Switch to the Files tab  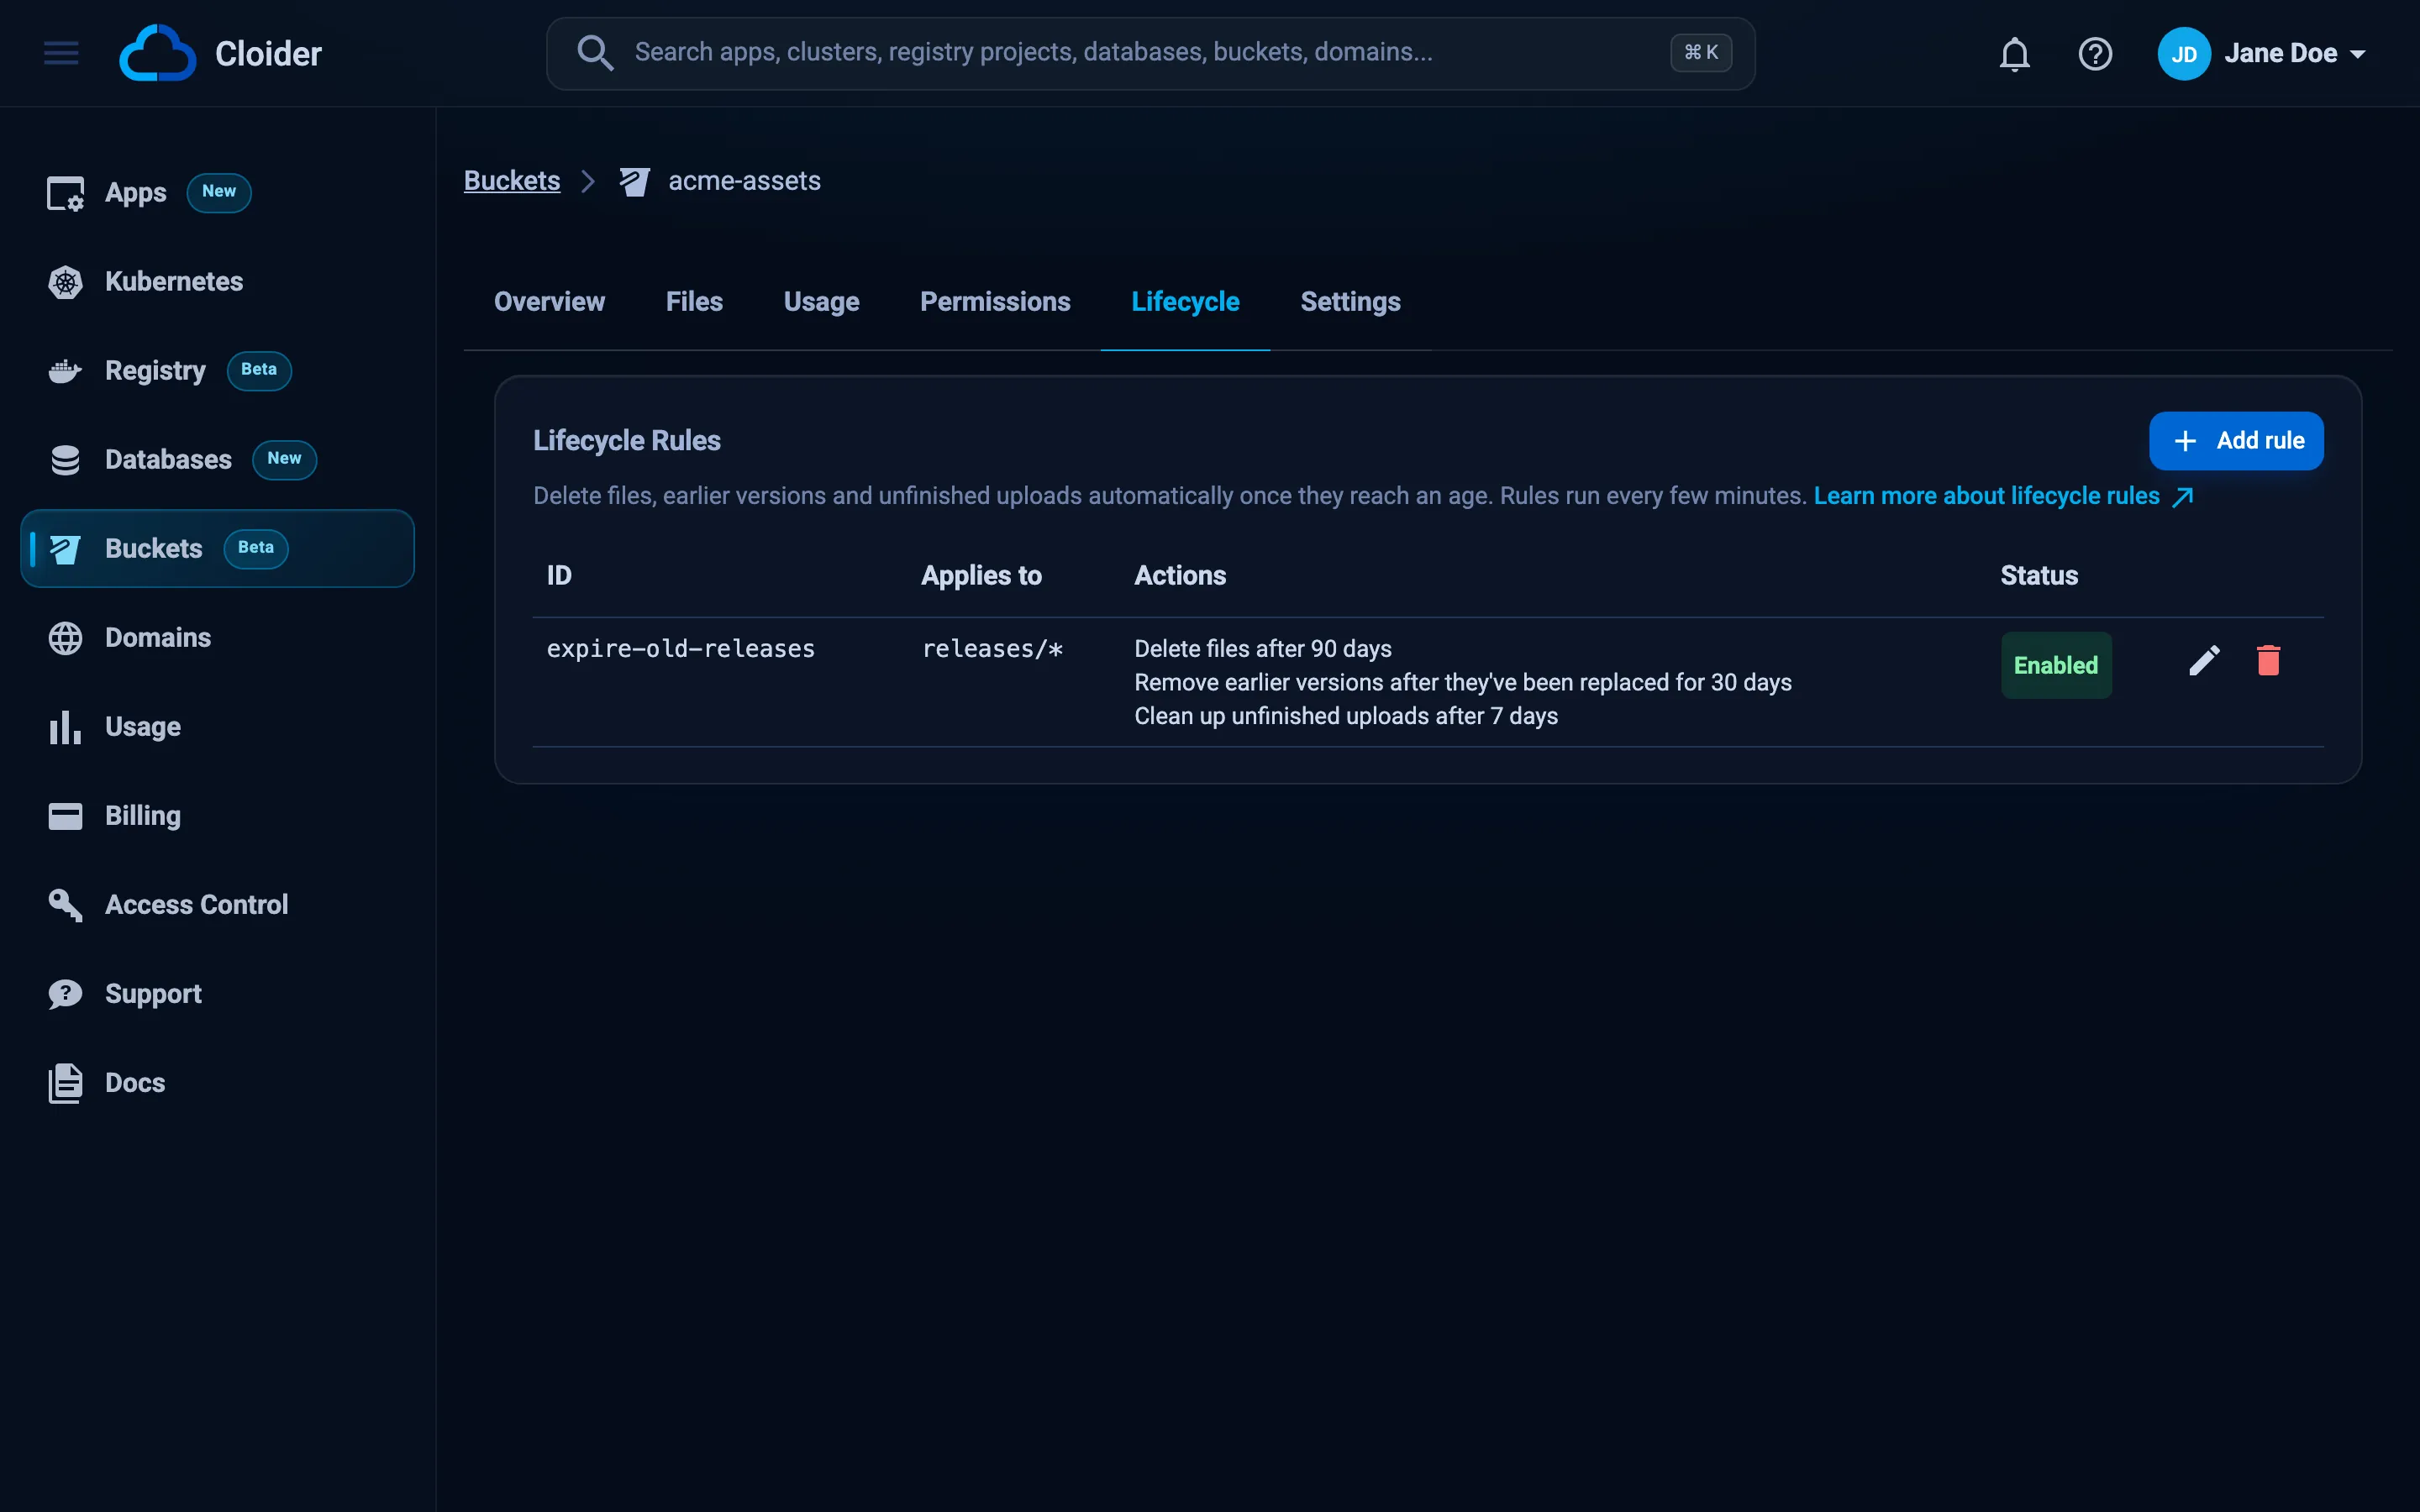point(694,302)
